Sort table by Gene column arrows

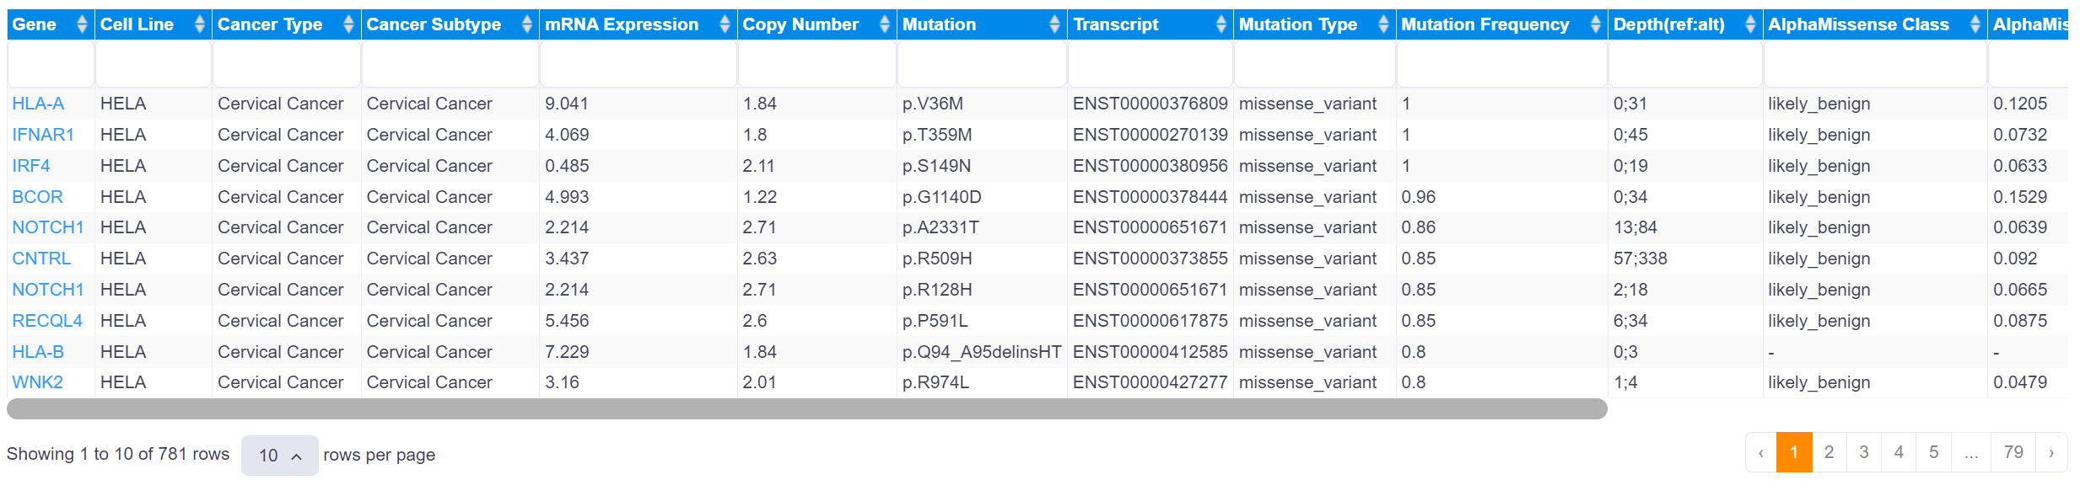coord(82,24)
